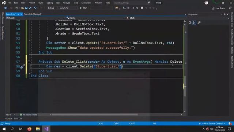Open the Output tab
234x132 pixels.
click(8, 118)
